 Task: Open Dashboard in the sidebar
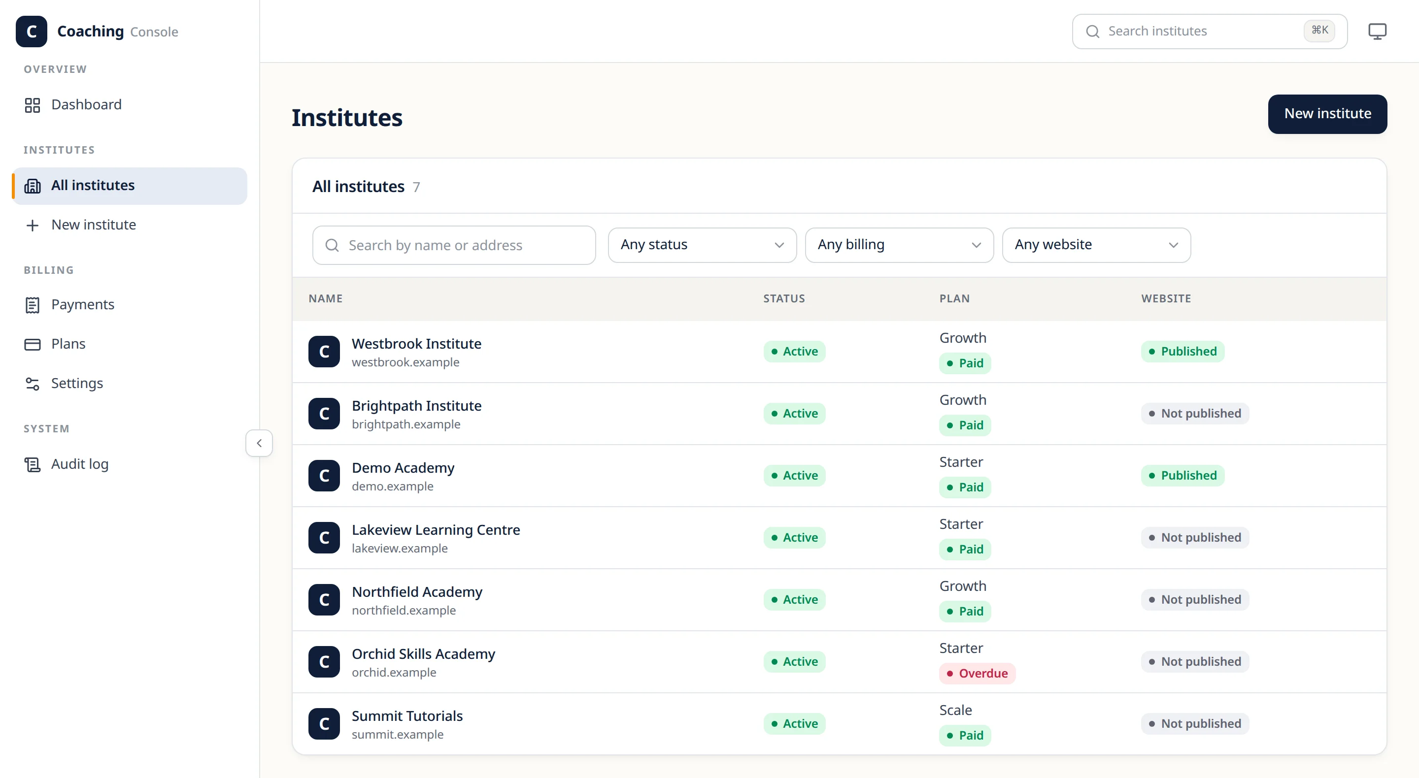[130, 105]
